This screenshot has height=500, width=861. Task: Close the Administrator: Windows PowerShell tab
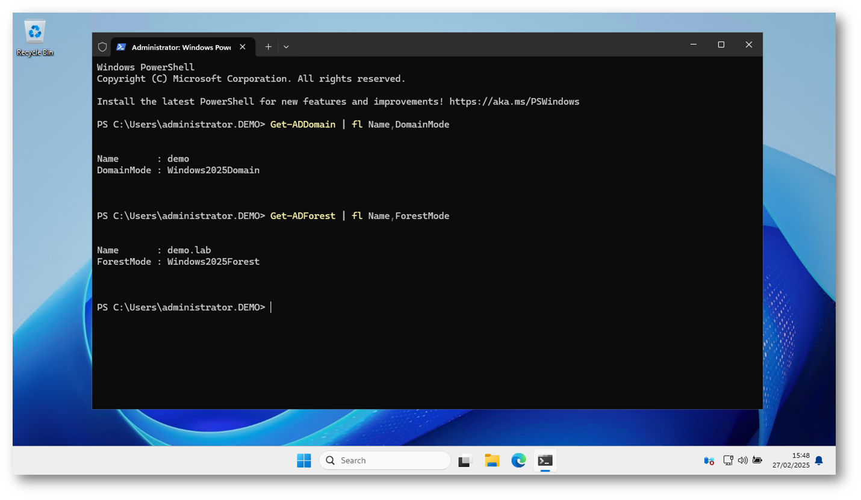click(243, 47)
